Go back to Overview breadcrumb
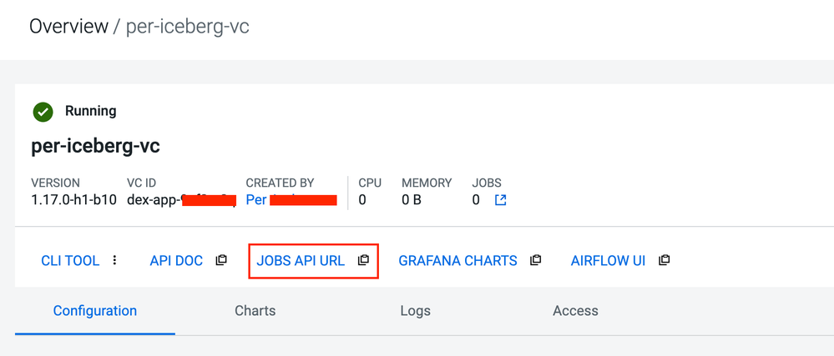Image resolution: width=834 pixels, height=356 pixels. [68, 27]
